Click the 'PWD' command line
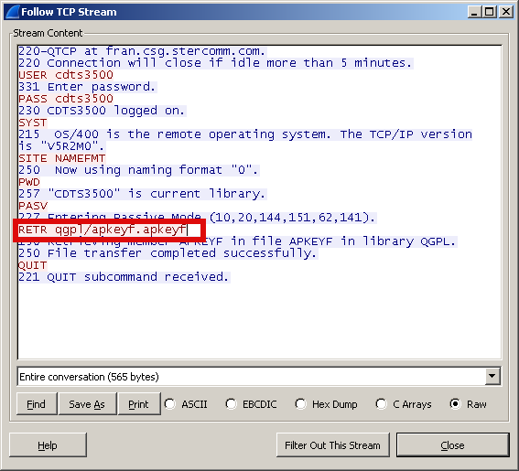This screenshot has width=519, height=471. click(29, 182)
